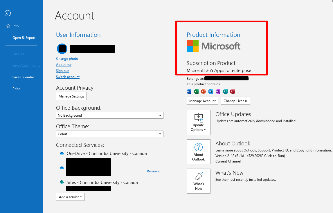Select Save Calendar in sidebar

[x=23, y=77]
